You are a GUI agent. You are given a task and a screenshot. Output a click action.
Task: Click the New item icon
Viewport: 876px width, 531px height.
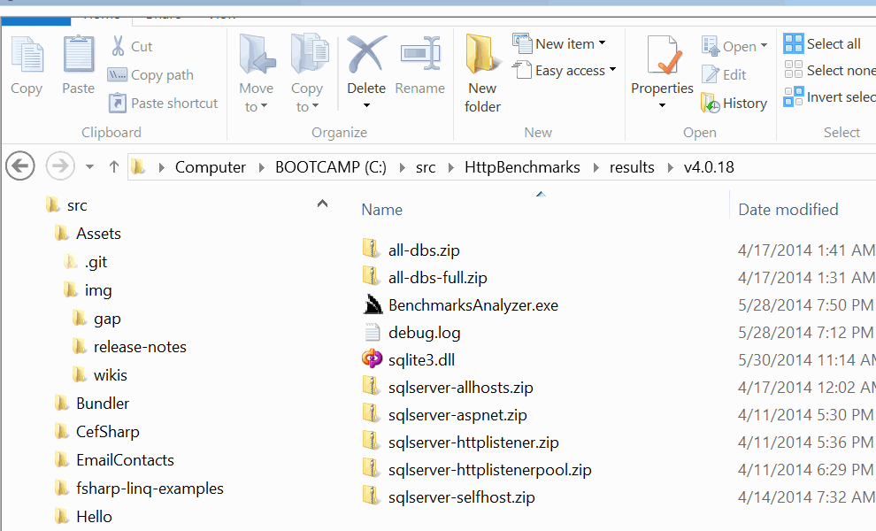point(522,43)
